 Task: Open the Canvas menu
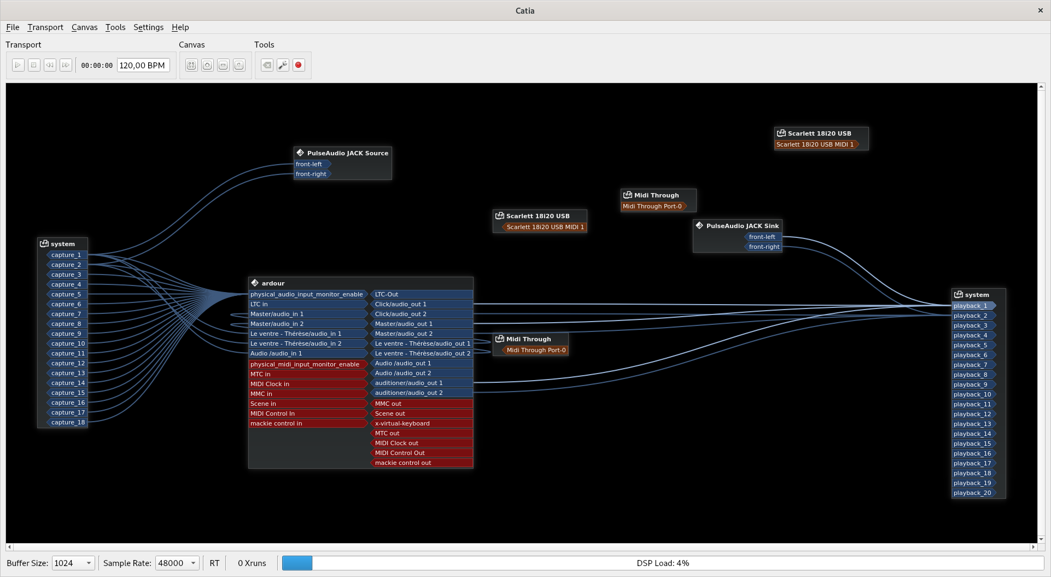click(85, 27)
